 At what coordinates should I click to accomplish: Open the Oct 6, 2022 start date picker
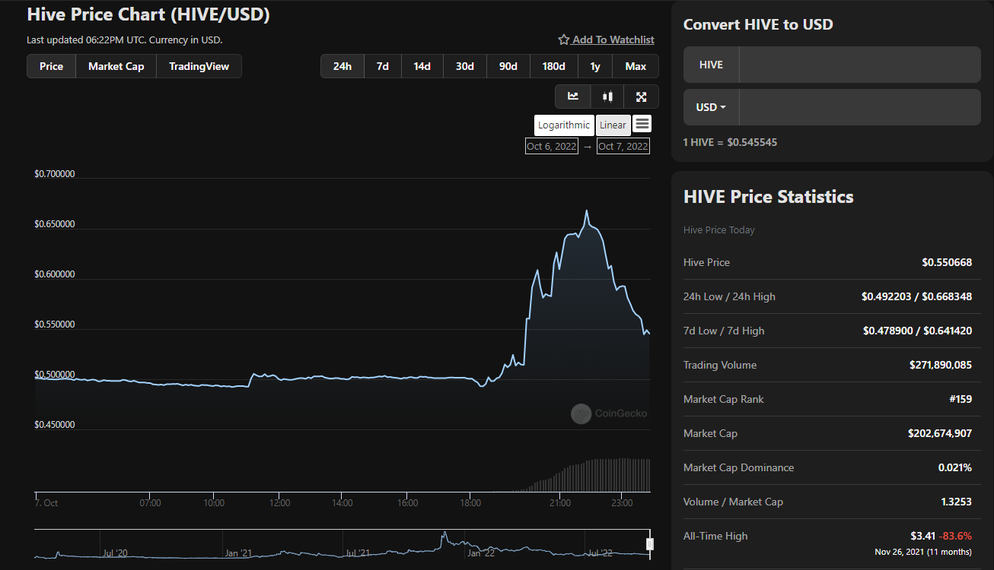[552, 146]
